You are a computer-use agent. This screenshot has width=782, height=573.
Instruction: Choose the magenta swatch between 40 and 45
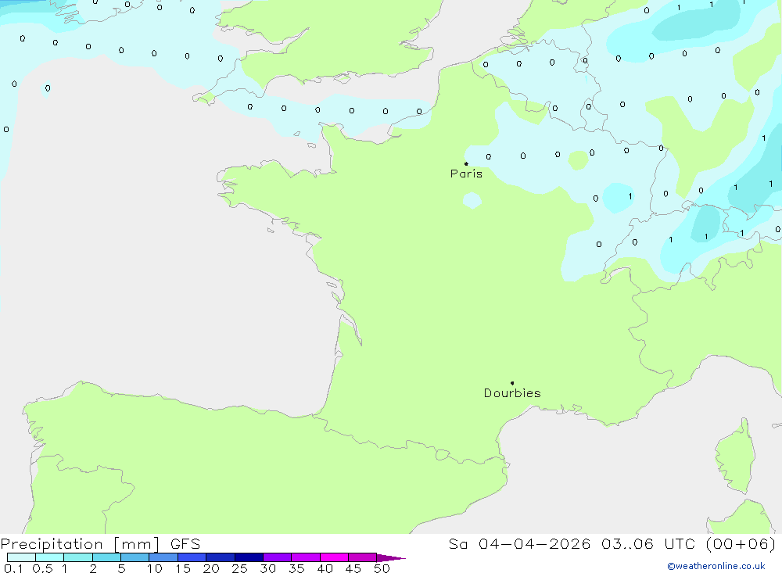click(x=334, y=557)
